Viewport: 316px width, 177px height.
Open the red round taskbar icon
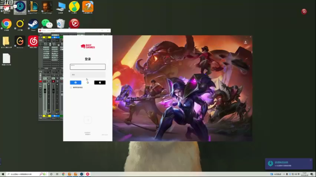pos(88,174)
